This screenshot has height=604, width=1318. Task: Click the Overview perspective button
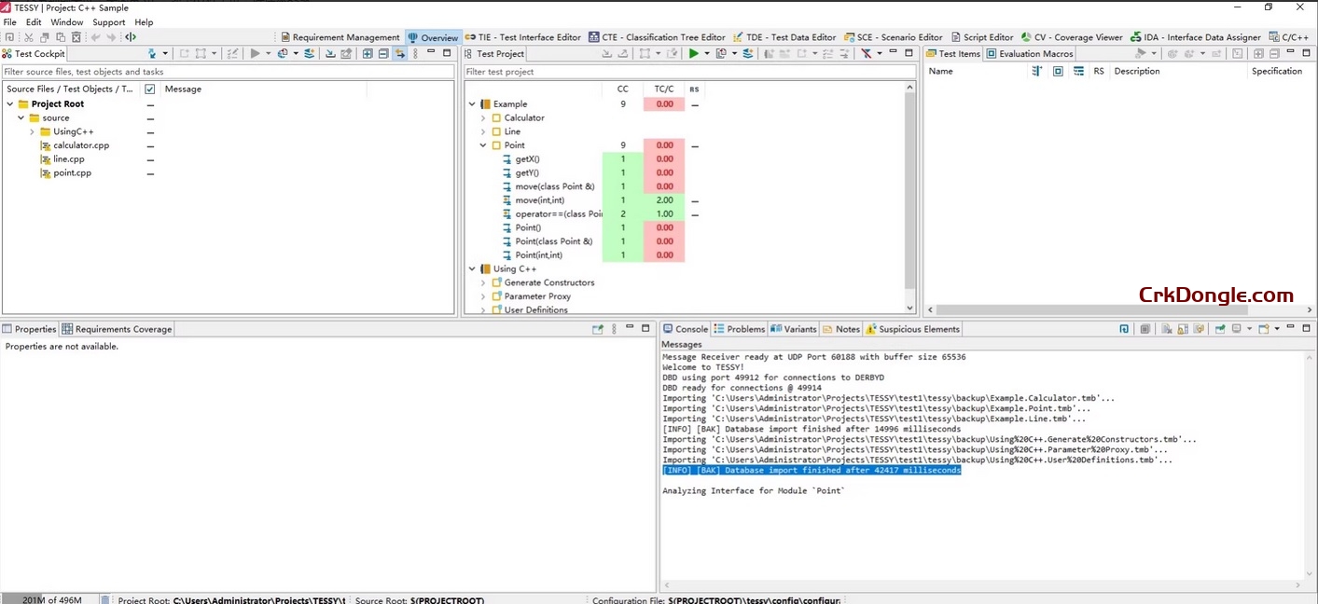[x=432, y=37]
